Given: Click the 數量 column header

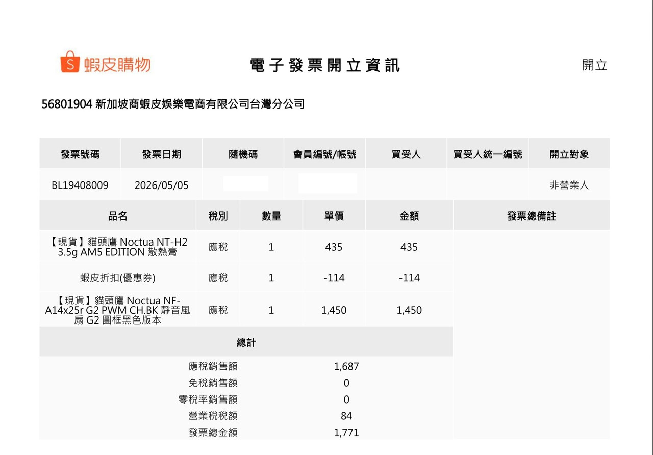Looking at the screenshot, I should coord(271,216).
